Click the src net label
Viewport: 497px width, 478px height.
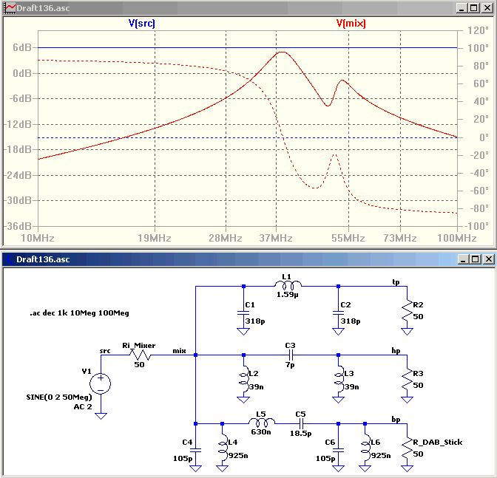105,351
